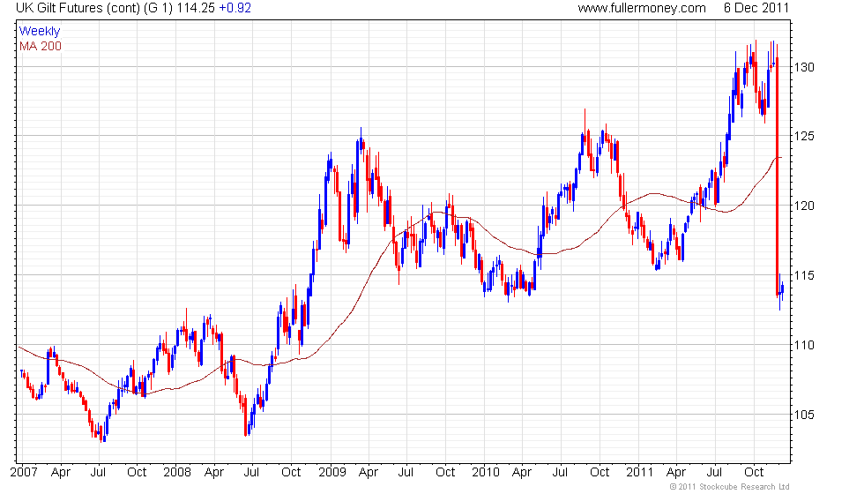This screenshot has width=864, height=494.
Task: Click the 120 price axis label
Action: [804, 206]
